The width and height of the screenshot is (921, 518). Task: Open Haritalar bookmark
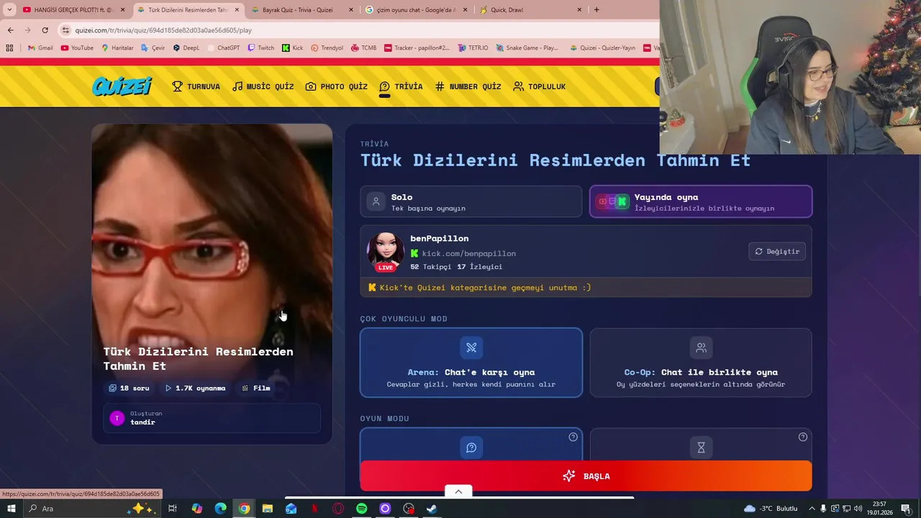pos(117,48)
